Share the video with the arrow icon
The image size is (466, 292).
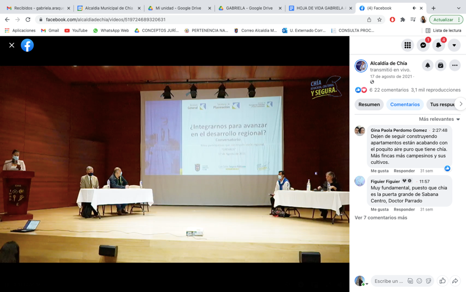[455, 281]
